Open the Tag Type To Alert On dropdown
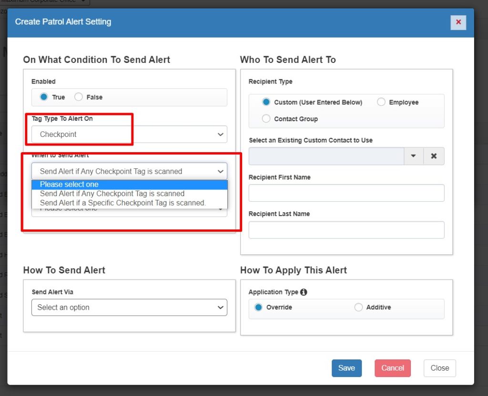Image resolution: width=488 pixels, height=396 pixels. 129,135
